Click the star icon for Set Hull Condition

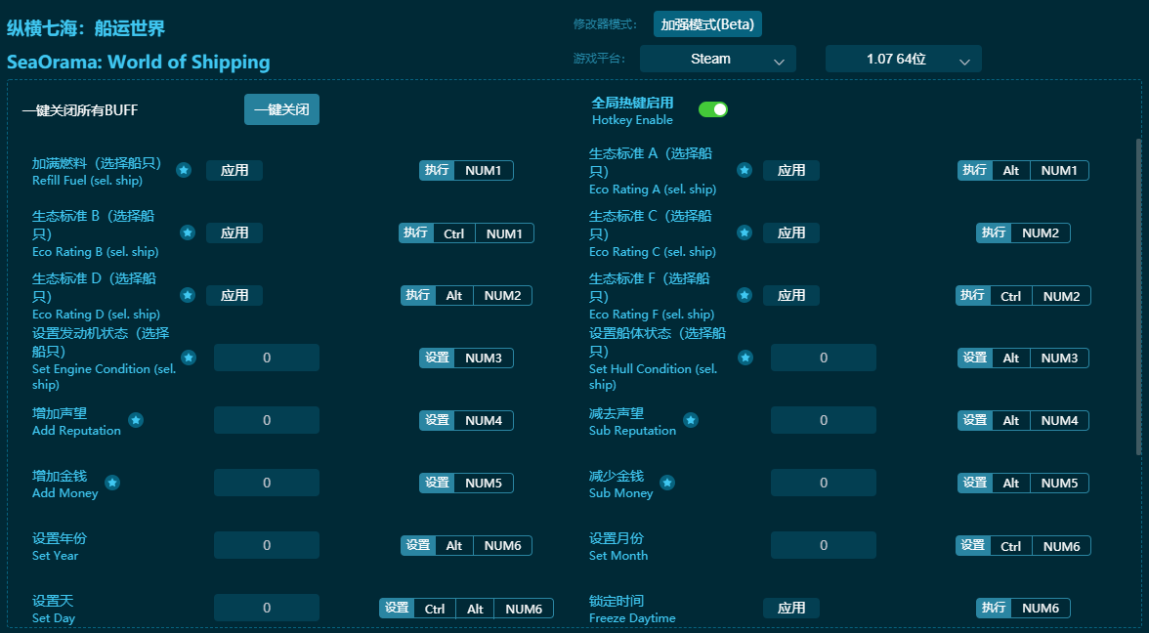(x=745, y=358)
